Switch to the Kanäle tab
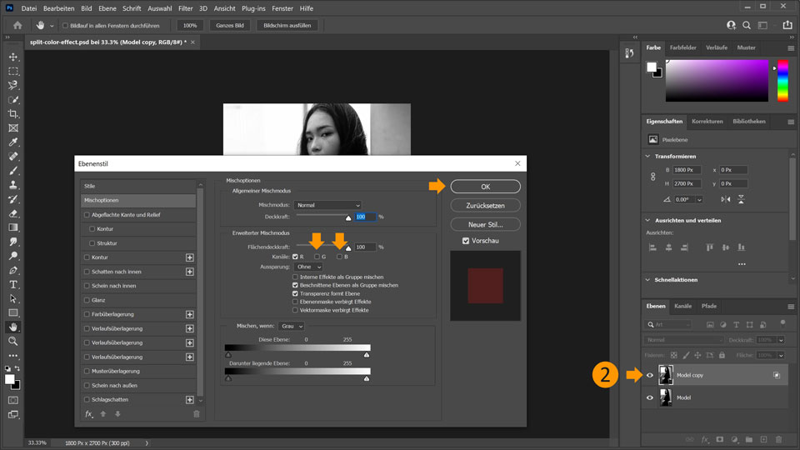Viewport: 800px width, 450px height. 682,306
